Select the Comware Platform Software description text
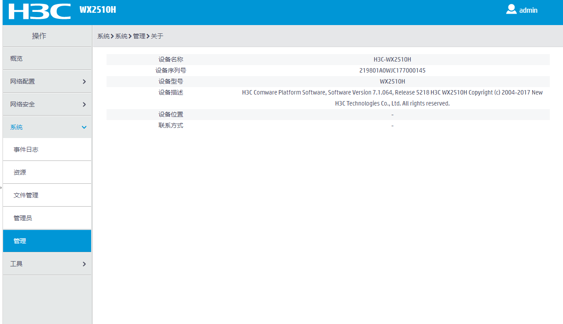 coord(392,98)
